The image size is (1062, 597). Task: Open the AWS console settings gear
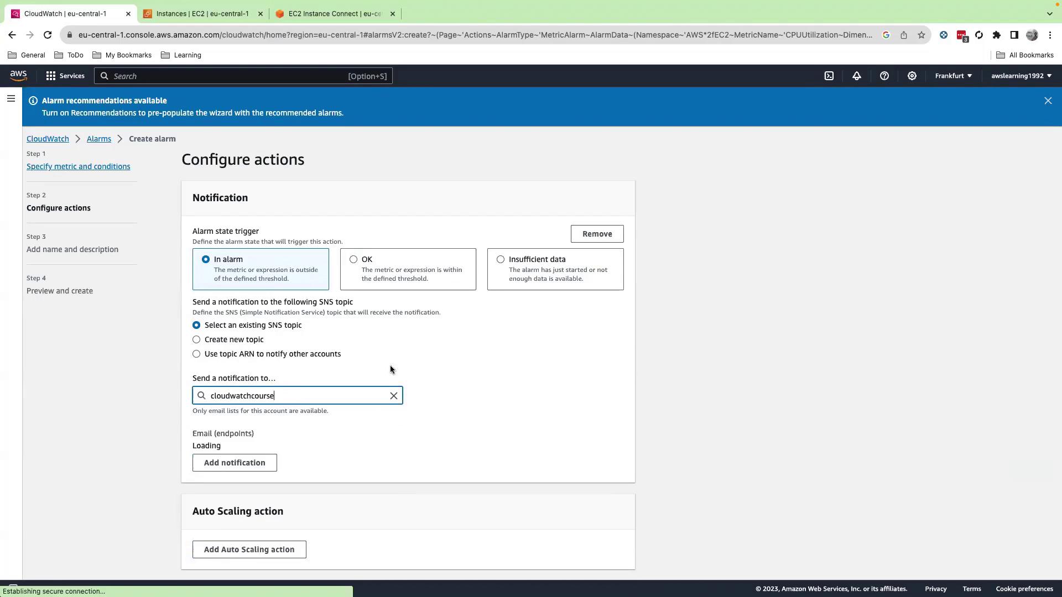pos(912,76)
